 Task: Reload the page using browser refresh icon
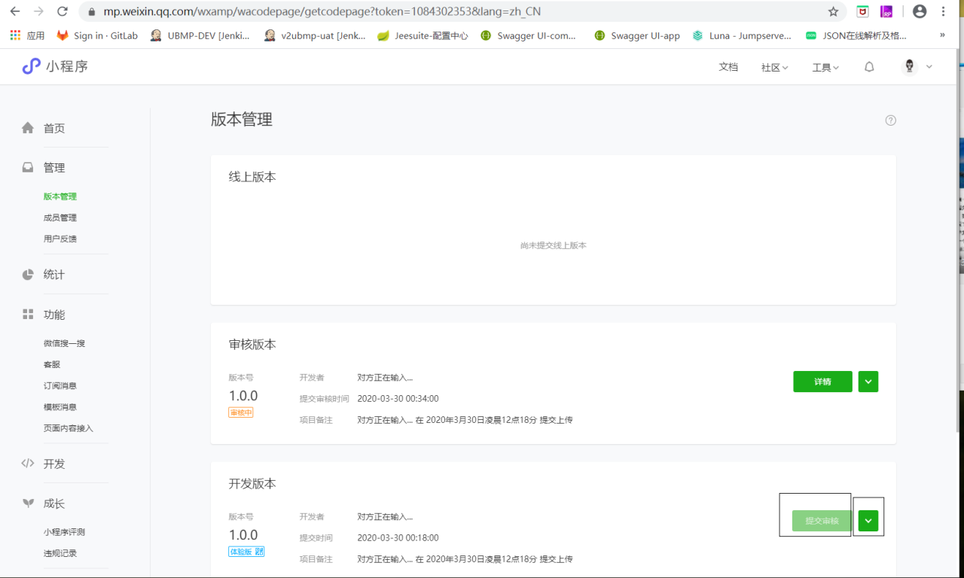coord(63,12)
